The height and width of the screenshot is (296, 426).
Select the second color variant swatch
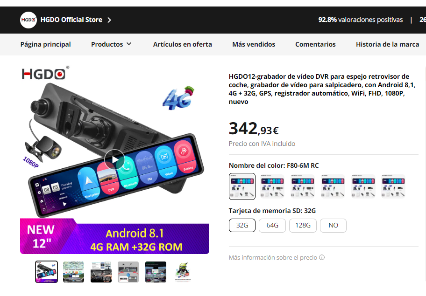(272, 186)
